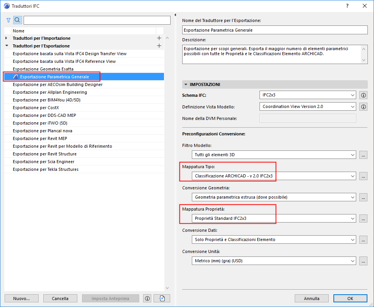The height and width of the screenshot is (307, 374).
Task: Collapse left panel with splitter arrow
Action: point(175,15)
